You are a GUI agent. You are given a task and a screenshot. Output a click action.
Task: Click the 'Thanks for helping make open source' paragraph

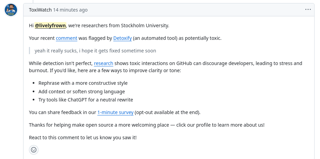[x=146, y=125]
